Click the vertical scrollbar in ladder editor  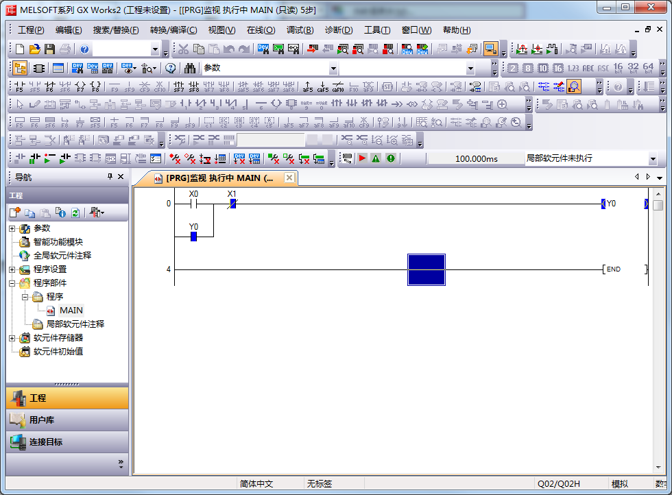[658, 329]
